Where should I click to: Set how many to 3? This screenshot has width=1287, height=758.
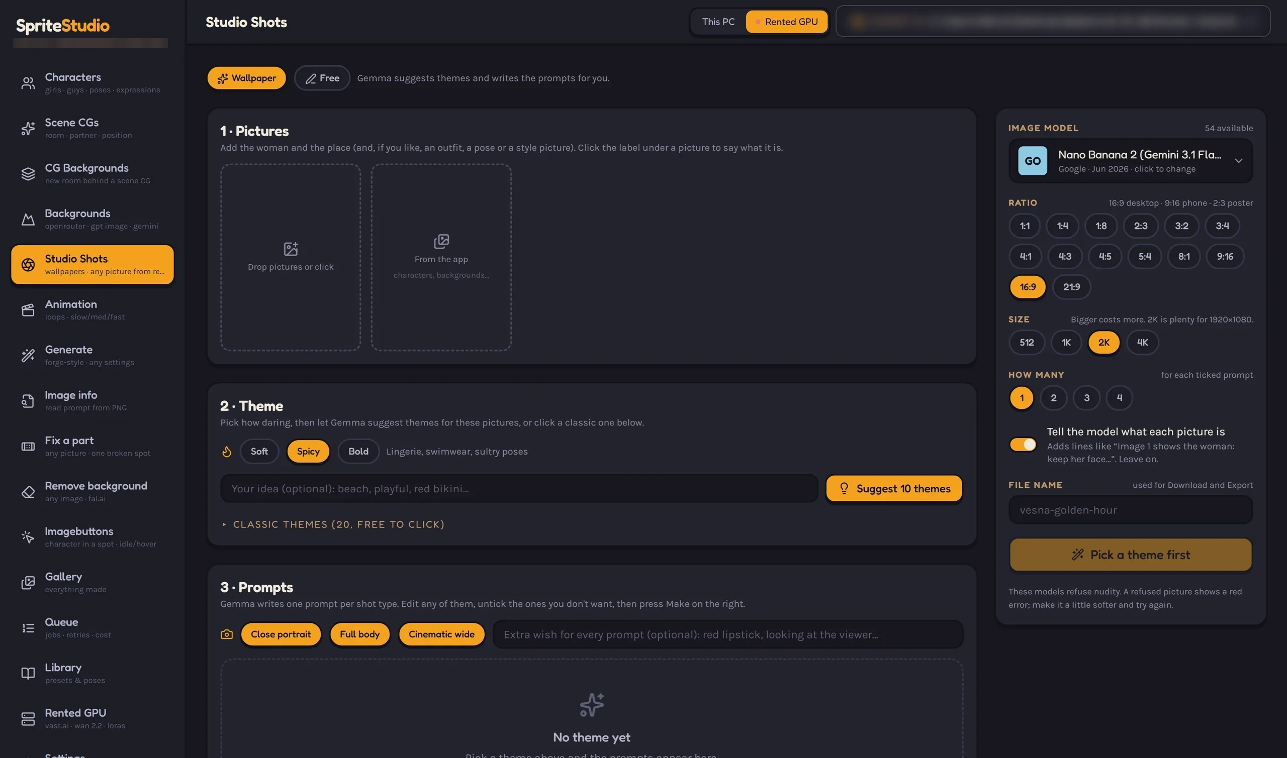pyautogui.click(x=1086, y=398)
